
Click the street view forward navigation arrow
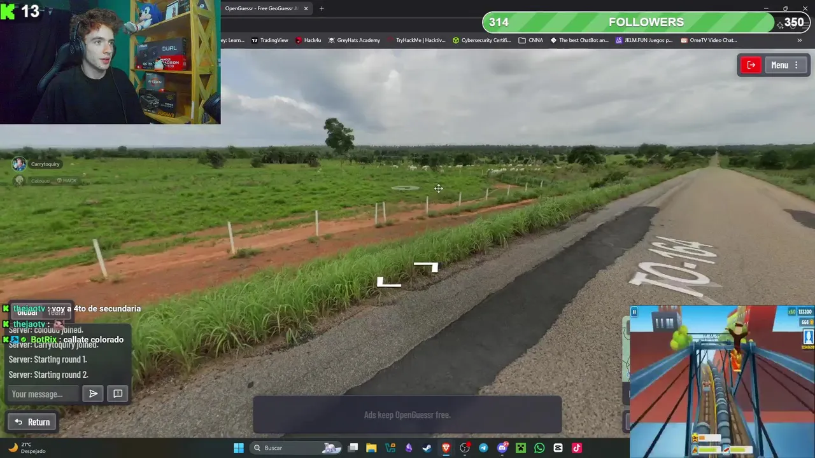426,267
